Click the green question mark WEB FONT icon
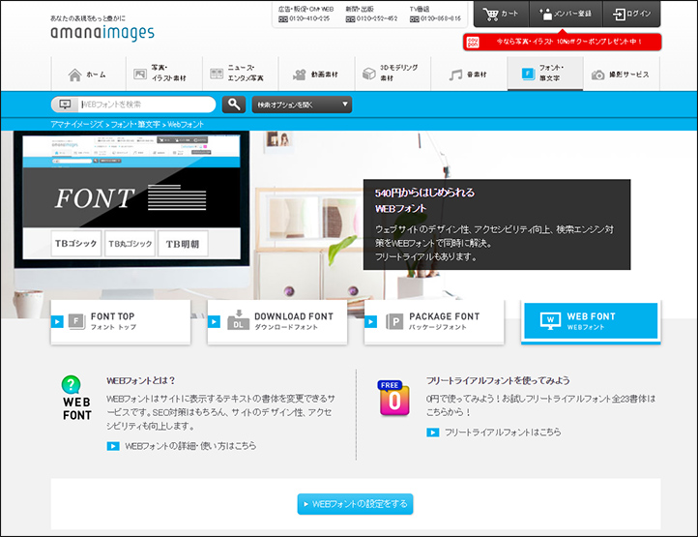 point(76,398)
